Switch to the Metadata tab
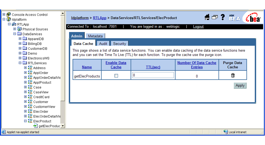Screen dimensions: 265x145 click(x=95, y=36)
